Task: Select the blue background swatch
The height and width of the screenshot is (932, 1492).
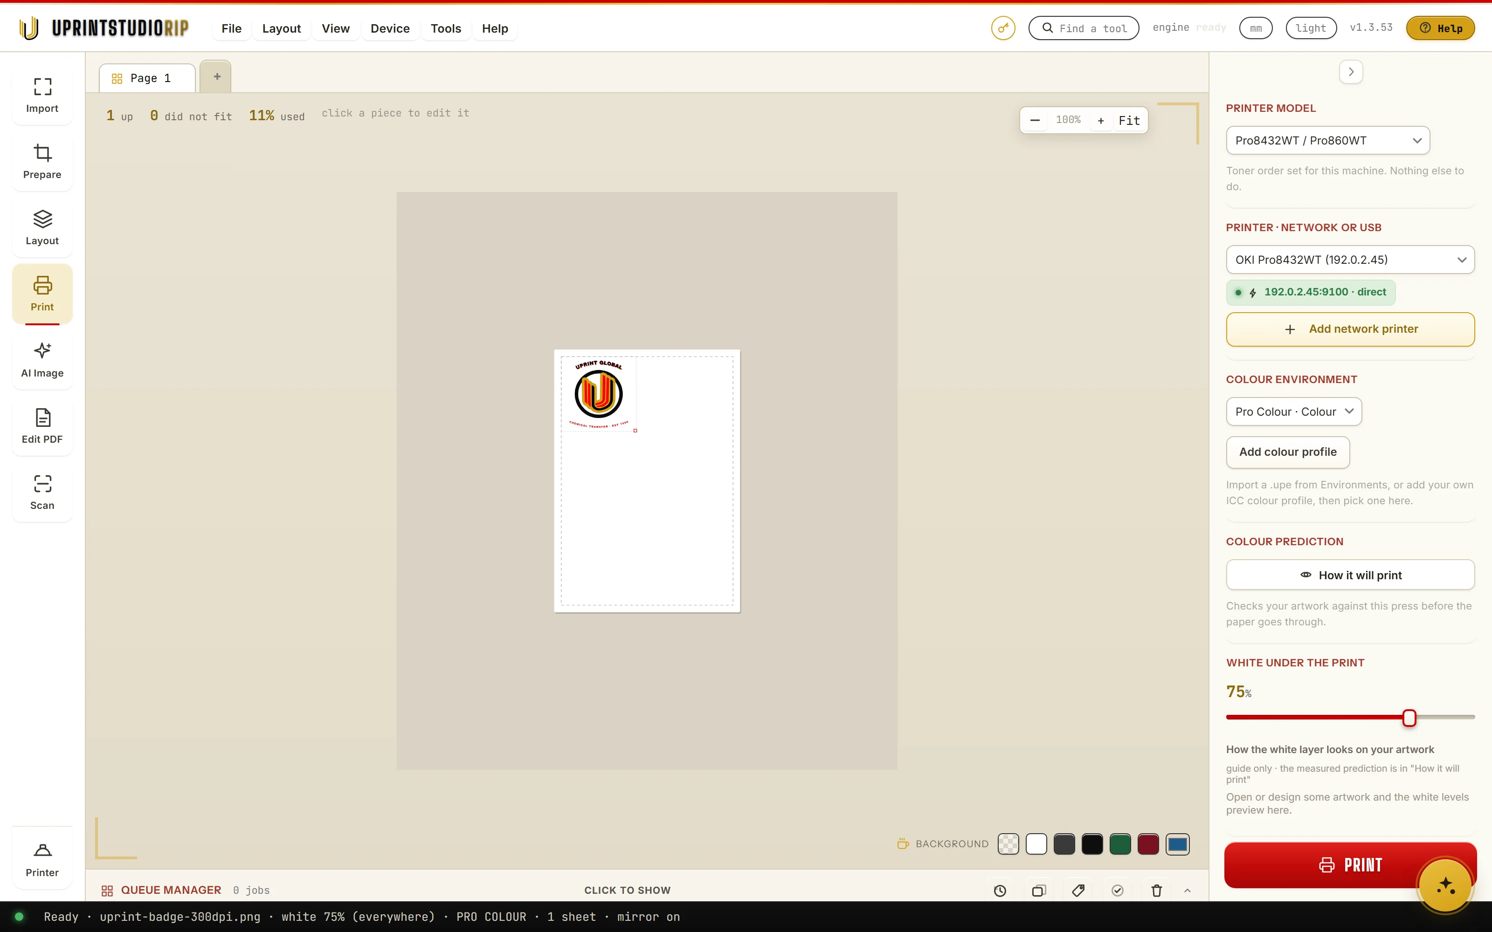Action: (x=1178, y=844)
